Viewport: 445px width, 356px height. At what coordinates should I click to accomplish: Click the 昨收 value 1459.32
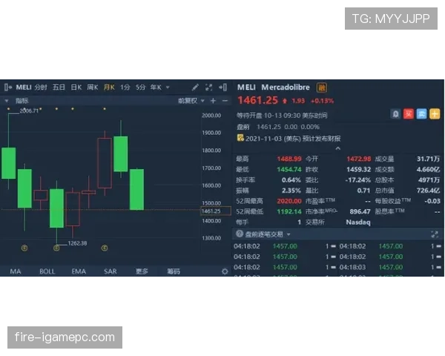(x=359, y=170)
